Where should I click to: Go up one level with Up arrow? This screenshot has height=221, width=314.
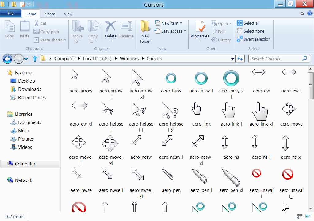point(35,59)
